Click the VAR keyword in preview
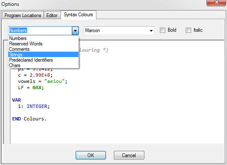Image resolution: width=227 pixels, height=165 pixels. 16,100
